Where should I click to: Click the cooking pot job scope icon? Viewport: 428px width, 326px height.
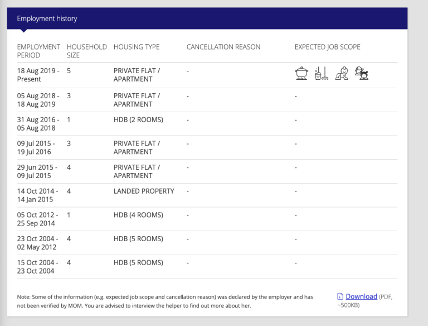pyautogui.click(x=301, y=73)
